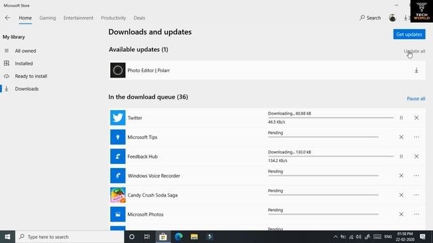Open the Action Center notifications
This screenshot has width=433, height=243.
(x=422, y=237)
